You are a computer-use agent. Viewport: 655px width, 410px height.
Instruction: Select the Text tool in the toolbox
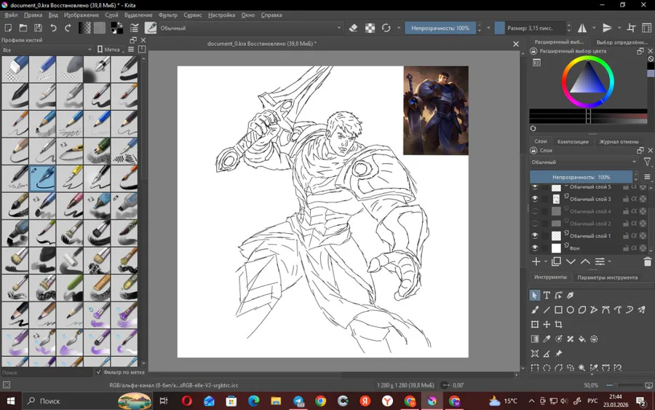coord(547,296)
